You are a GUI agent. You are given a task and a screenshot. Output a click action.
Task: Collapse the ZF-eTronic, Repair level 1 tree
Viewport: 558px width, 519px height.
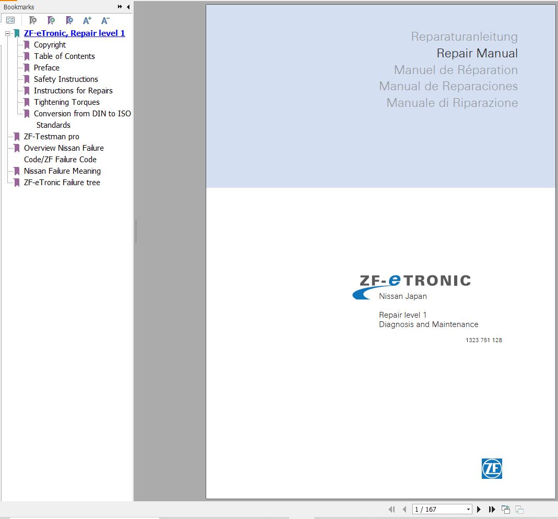(x=7, y=33)
